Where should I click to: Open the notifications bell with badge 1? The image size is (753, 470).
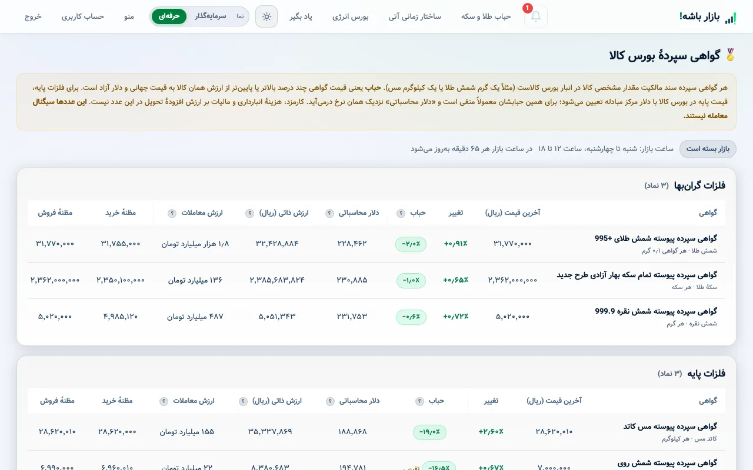(x=535, y=16)
